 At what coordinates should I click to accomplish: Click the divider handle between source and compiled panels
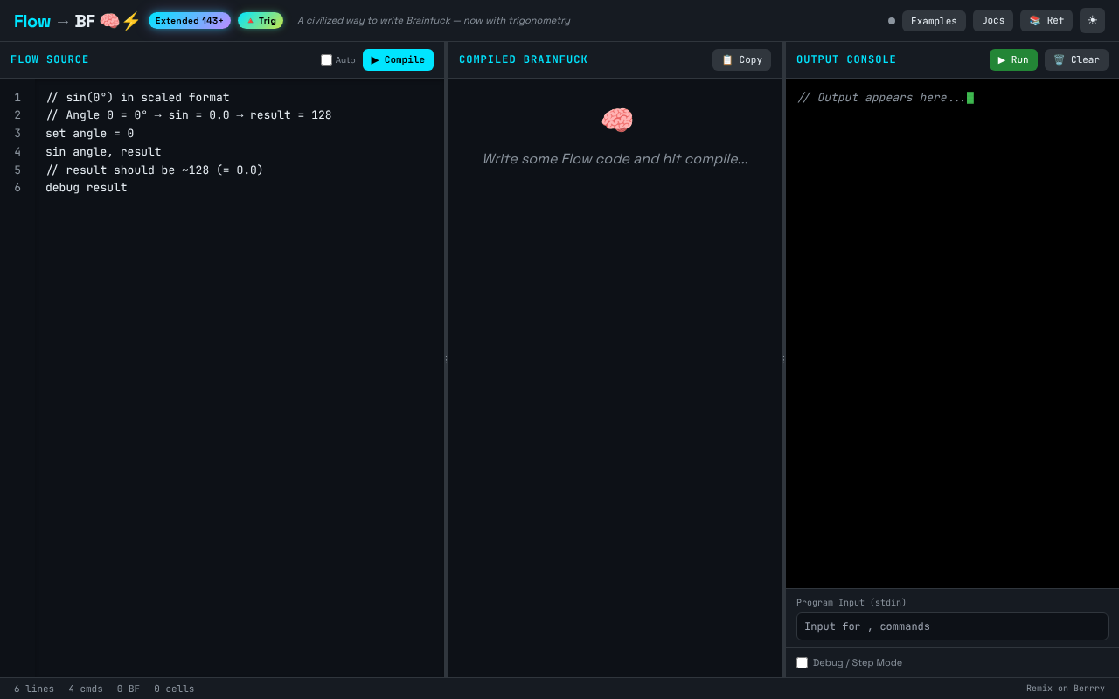(x=446, y=359)
